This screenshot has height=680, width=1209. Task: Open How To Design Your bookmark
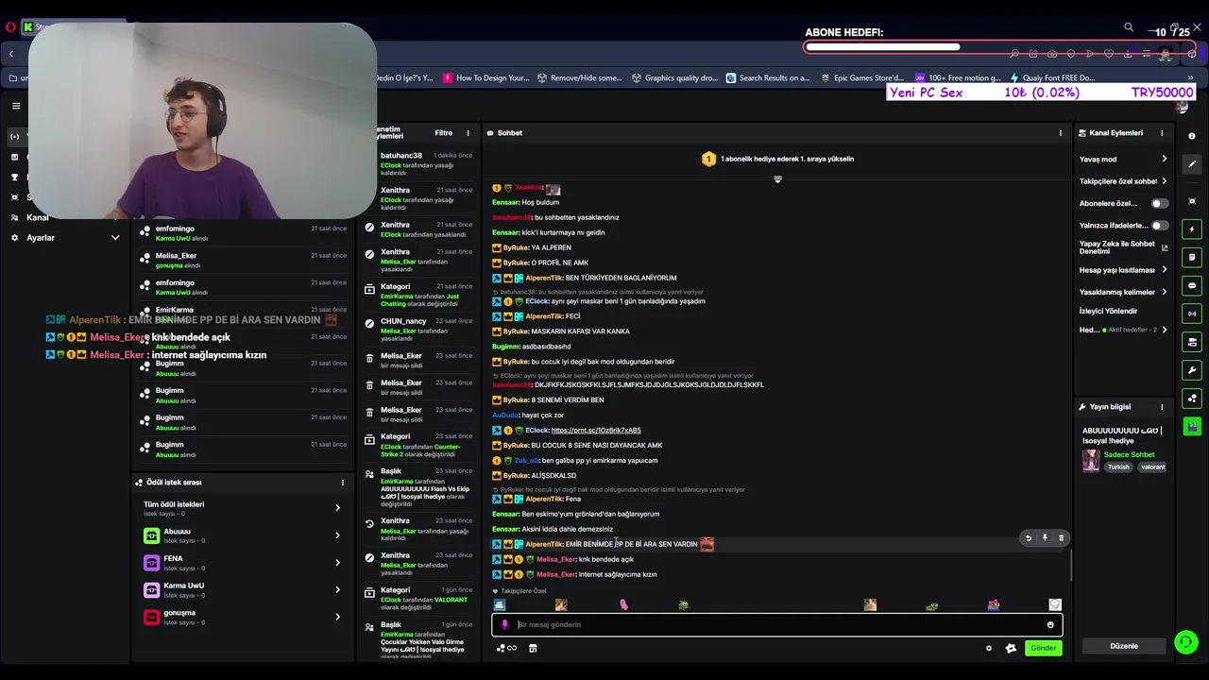(485, 78)
